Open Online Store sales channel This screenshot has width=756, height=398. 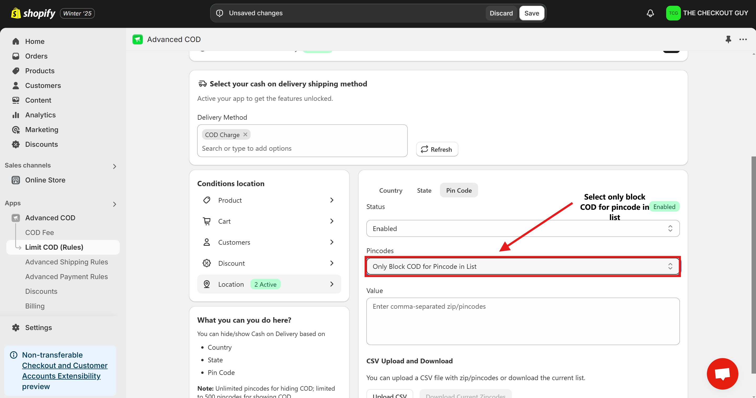tap(45, 180)
